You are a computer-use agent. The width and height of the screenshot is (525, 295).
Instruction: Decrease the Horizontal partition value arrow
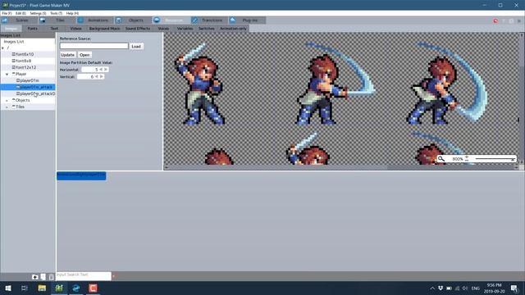[x=101, y=70]
